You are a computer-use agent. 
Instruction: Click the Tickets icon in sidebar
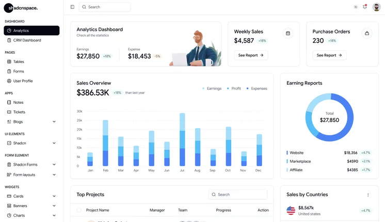(x=9, y=112)
